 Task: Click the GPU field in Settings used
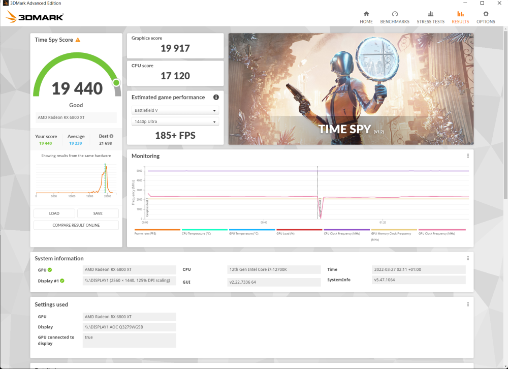129,317
